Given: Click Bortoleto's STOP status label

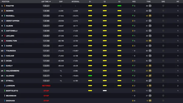Looking at the screenshot, I should (46, 91).
